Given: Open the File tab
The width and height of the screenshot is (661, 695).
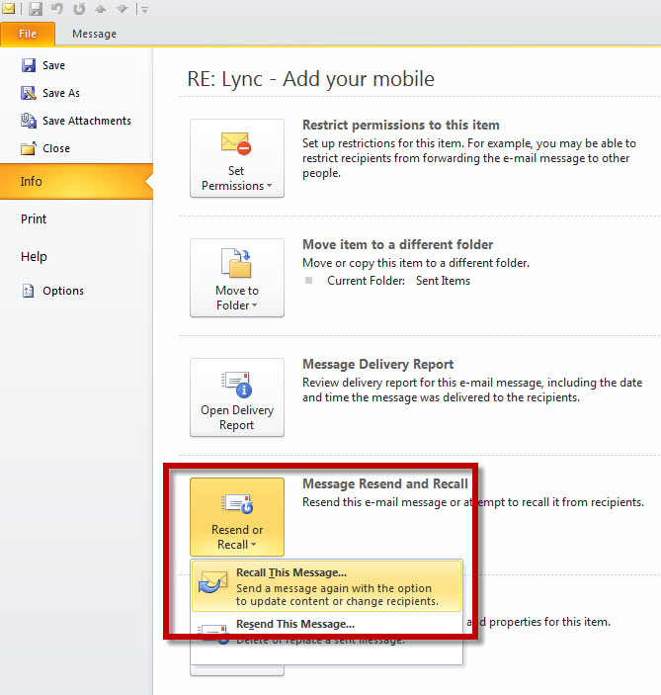Looking at the screenshot, I should tap(28, 34).
